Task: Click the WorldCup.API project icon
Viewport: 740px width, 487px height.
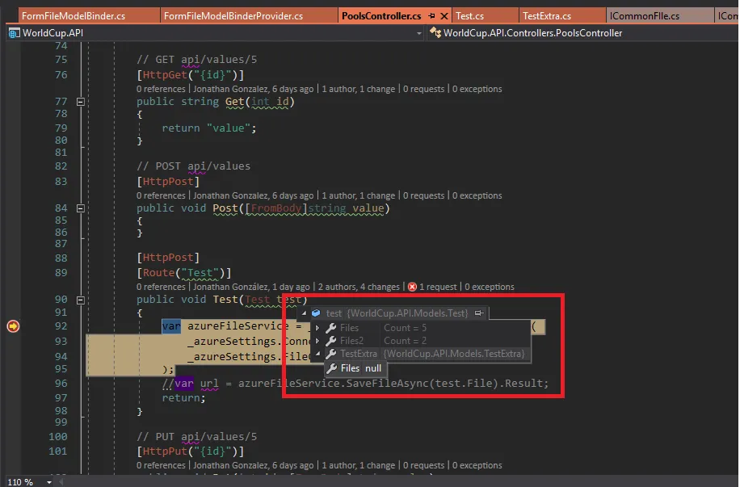Action: click(15, 33)
